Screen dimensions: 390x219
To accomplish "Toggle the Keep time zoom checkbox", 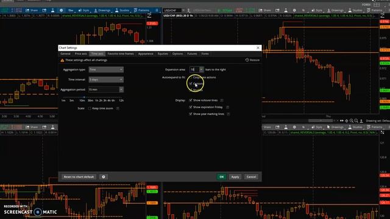I will click(90, 108).
